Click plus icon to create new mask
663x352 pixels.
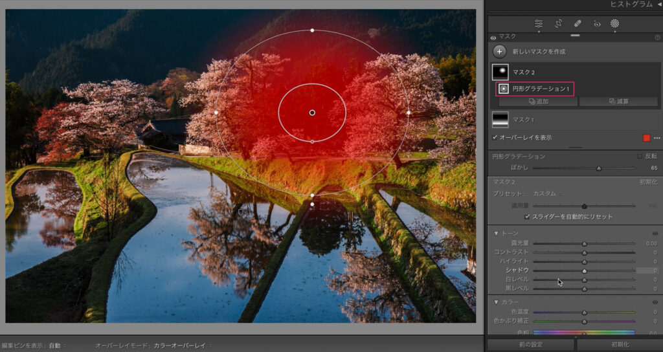499,52
